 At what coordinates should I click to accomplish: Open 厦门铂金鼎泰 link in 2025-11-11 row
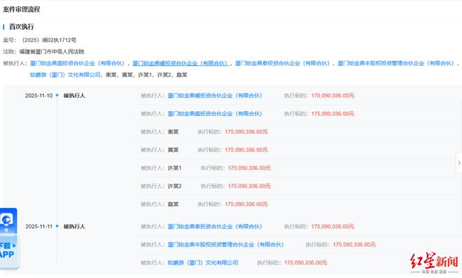coord(215,226)
